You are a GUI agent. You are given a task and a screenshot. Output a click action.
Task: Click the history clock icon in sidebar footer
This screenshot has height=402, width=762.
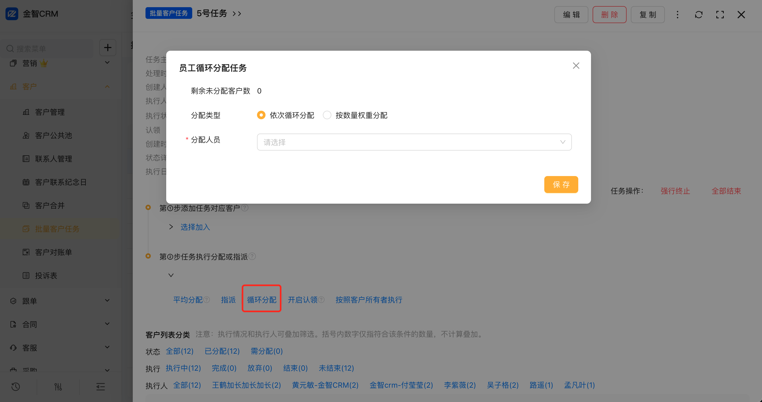[x=16, y=386]
